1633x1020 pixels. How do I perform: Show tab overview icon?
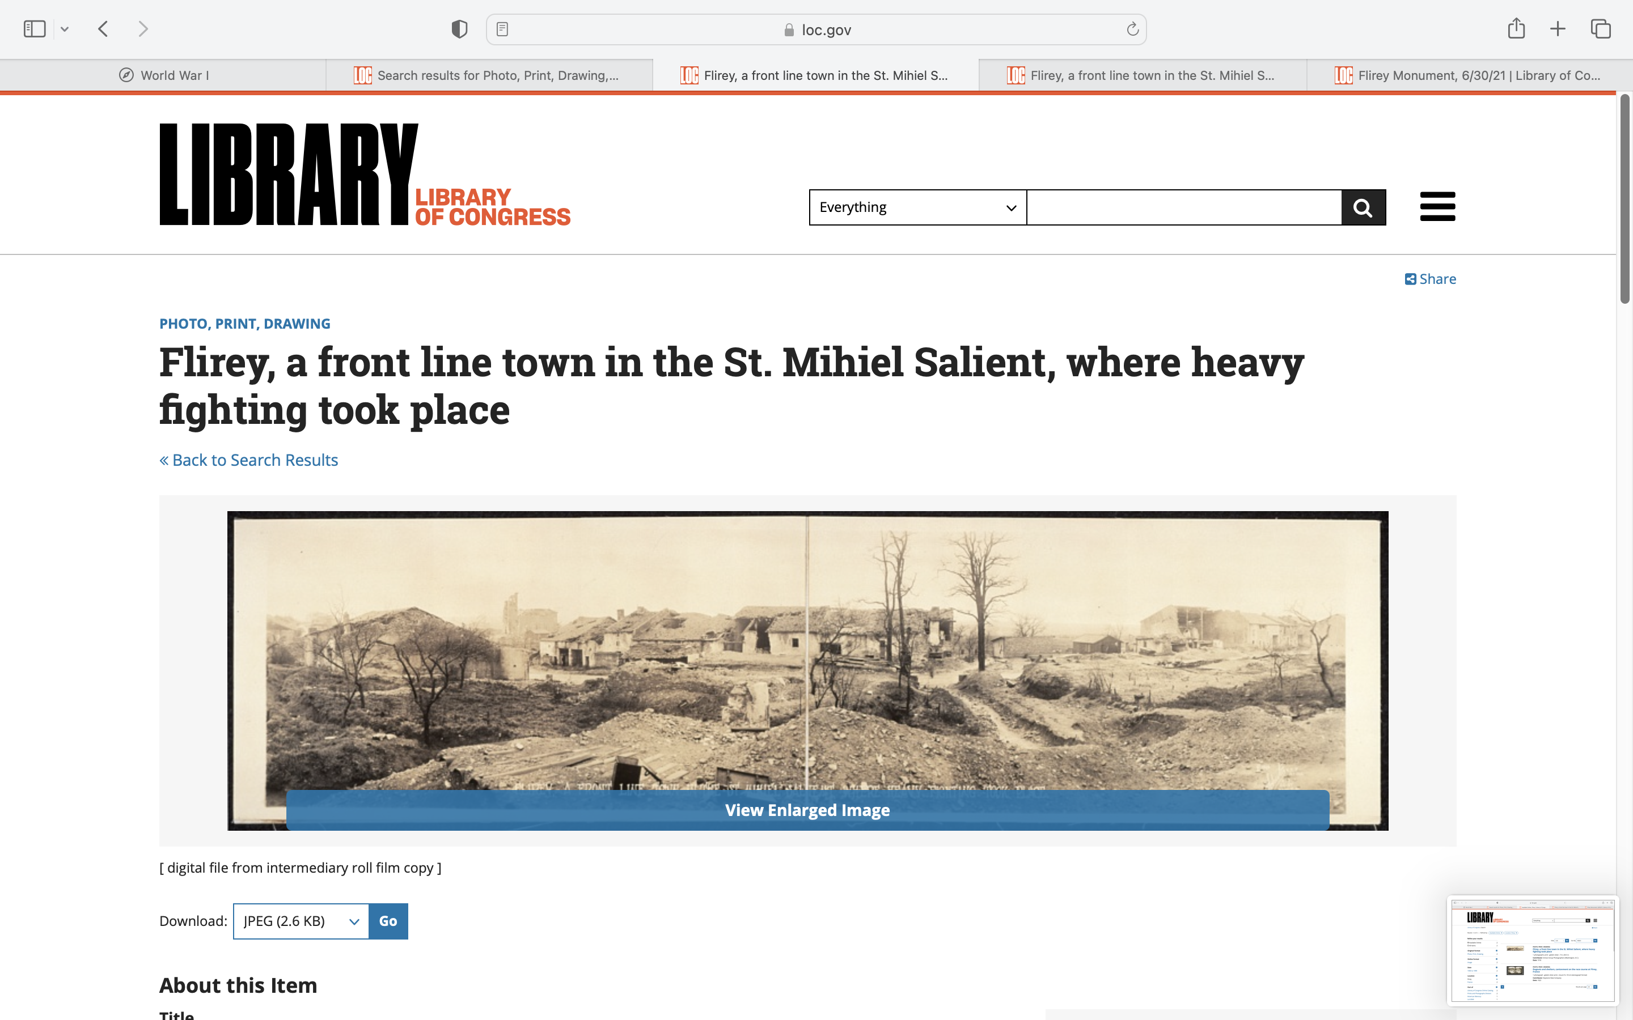pyautogui.click(x=1600, y=29)
